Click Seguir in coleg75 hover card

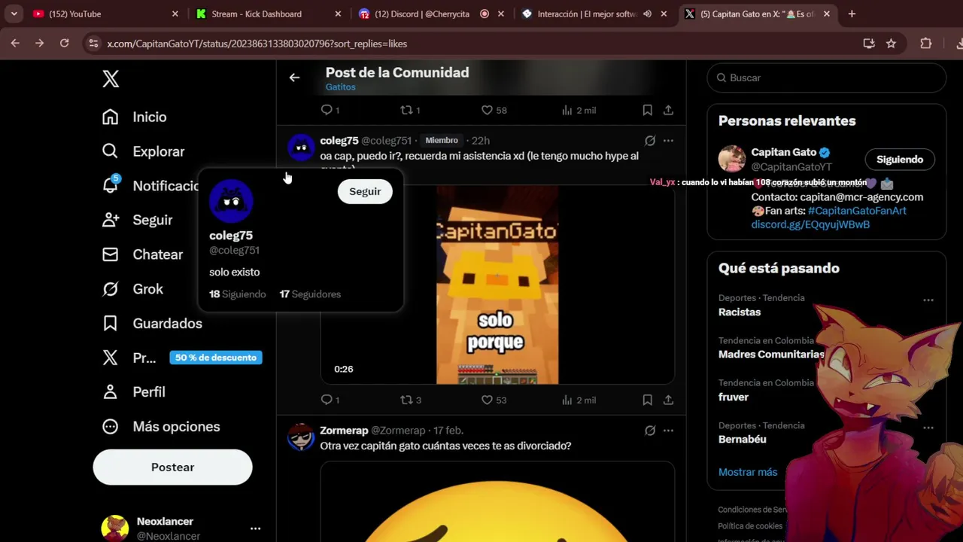pyautogui.click(x=365, y=191)
